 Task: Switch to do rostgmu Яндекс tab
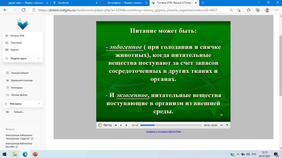point(124,3)
